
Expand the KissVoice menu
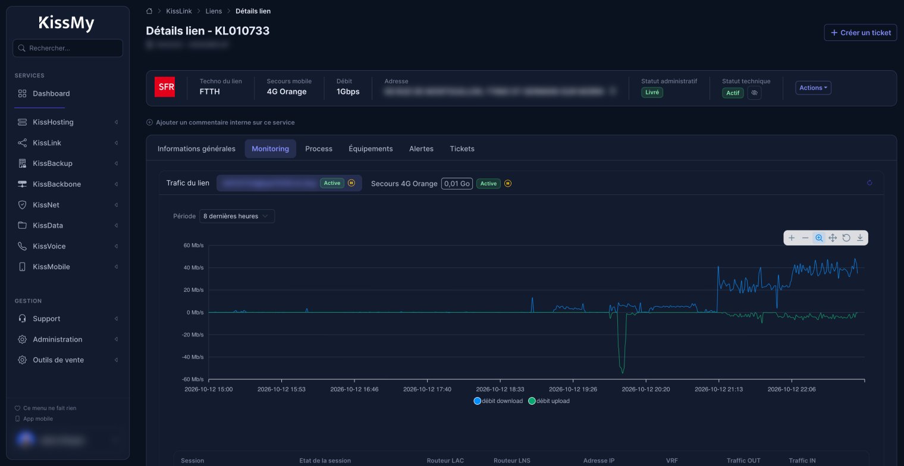68,246
